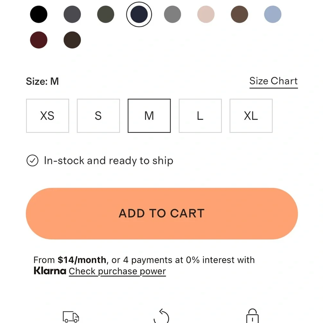Open Klarna Check purchase power link

[x=117, y=271]
